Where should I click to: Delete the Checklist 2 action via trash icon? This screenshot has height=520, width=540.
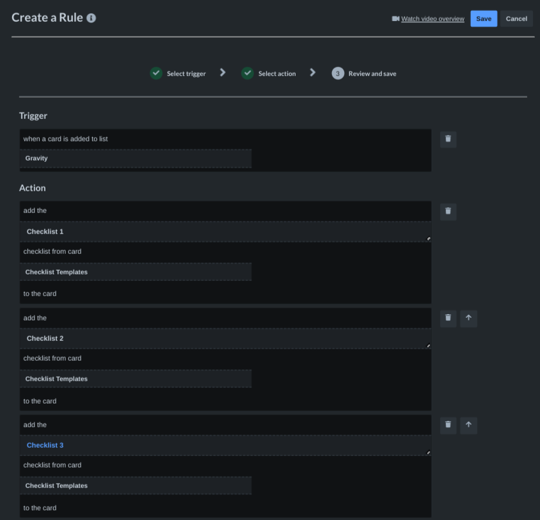pyautogui.click(x=448, y=318)
